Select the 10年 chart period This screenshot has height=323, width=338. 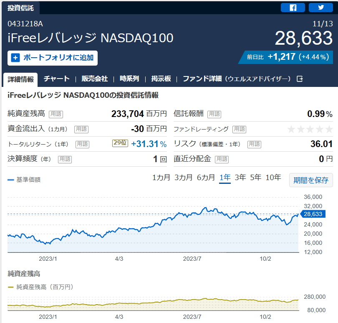click(273, 178)
